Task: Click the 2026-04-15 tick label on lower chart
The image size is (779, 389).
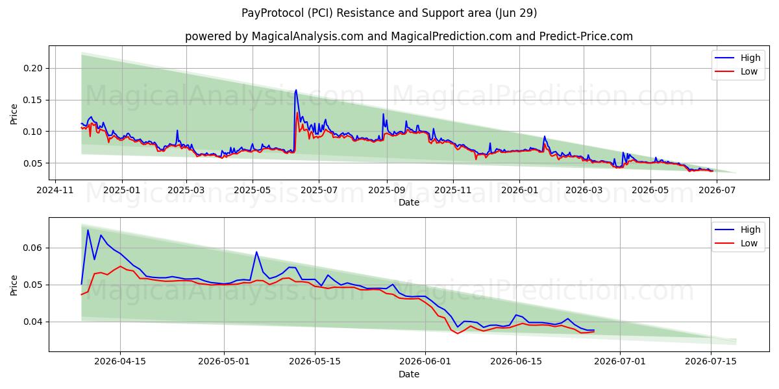Action: [120, 362]
